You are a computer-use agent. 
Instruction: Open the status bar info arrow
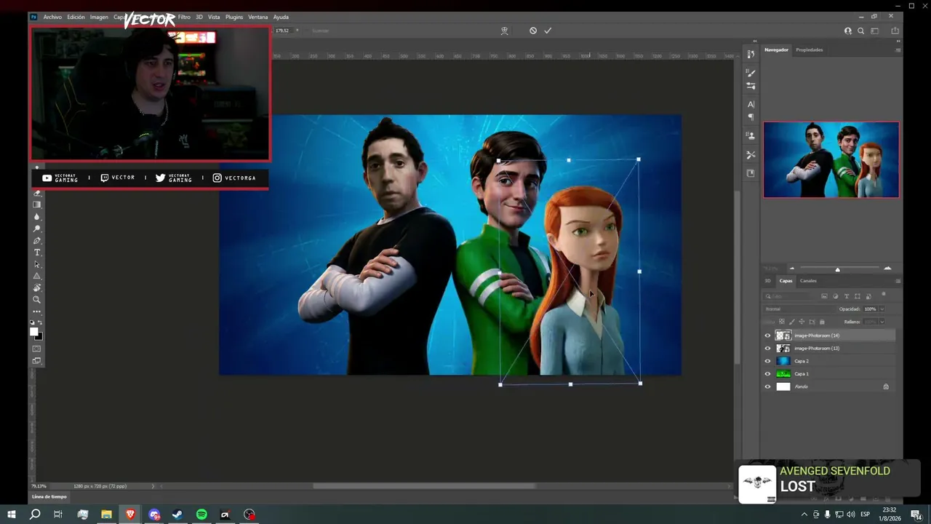tap(153, 486)
